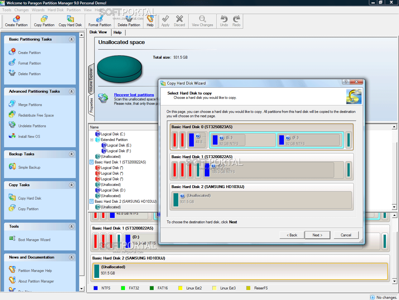Click the NTFS blue legend swatch
399x300 pixels.
pos(96,288)
